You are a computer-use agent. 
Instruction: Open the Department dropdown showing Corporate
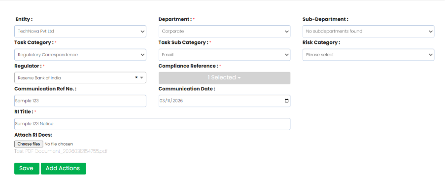click(x=225, y=31)
